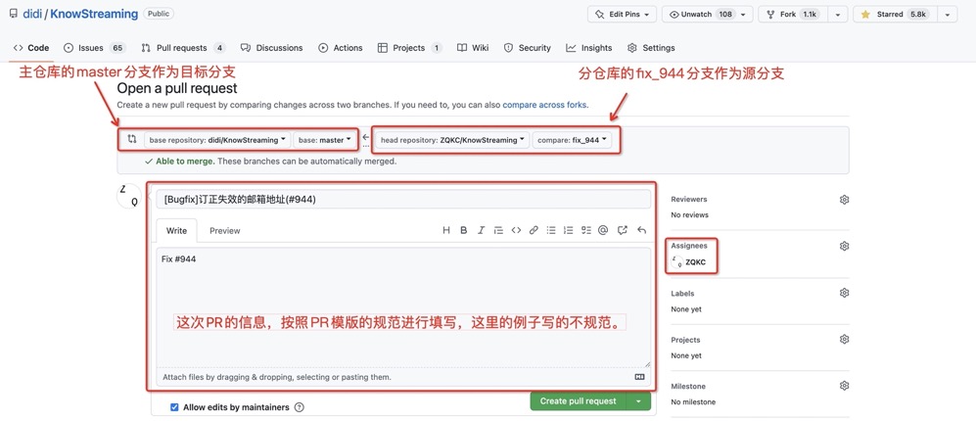
Task: Click the Create pull request button
Action: pyautogui.click(x=578, y=401)
